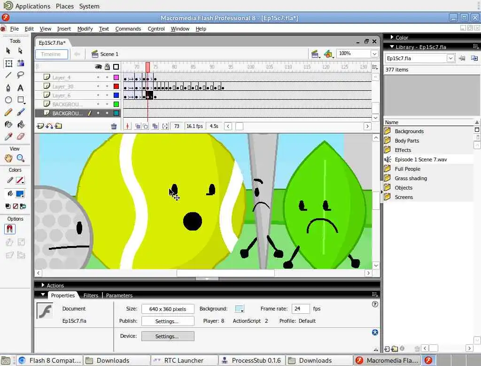Click the Frame rate input field
The image size is (481, 366).
pyautogui.click(x=301, y=309)
